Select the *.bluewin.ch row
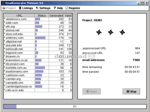150x112 pixels. pos(38,56)
